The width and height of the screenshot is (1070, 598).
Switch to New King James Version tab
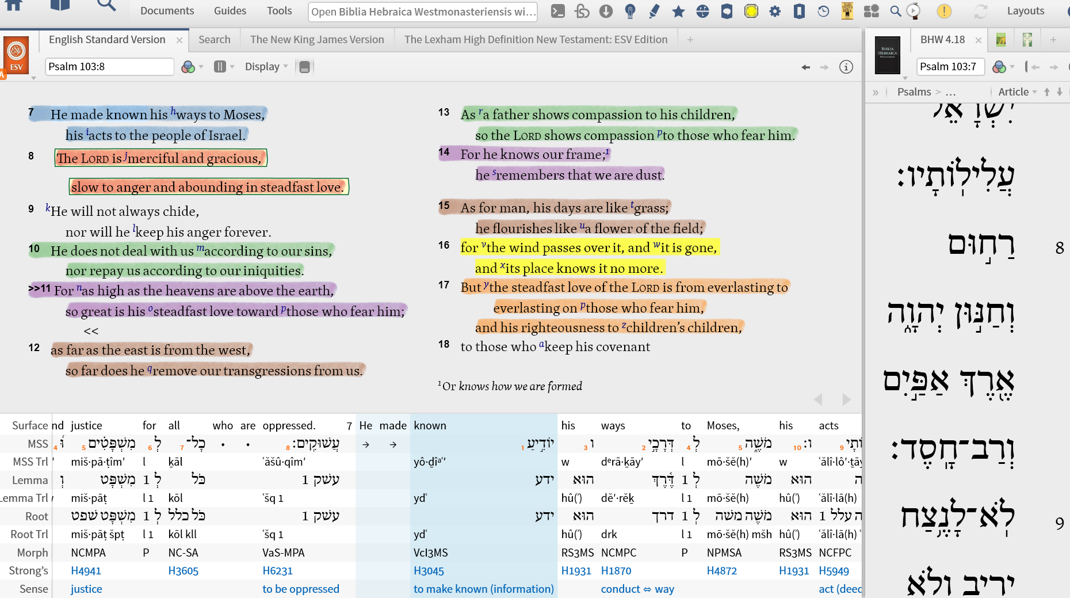[317, 40]
